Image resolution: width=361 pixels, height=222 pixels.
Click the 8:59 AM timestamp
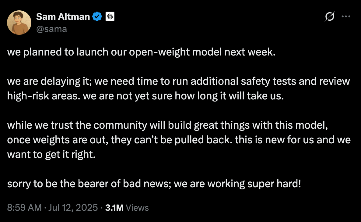(24, 207)
